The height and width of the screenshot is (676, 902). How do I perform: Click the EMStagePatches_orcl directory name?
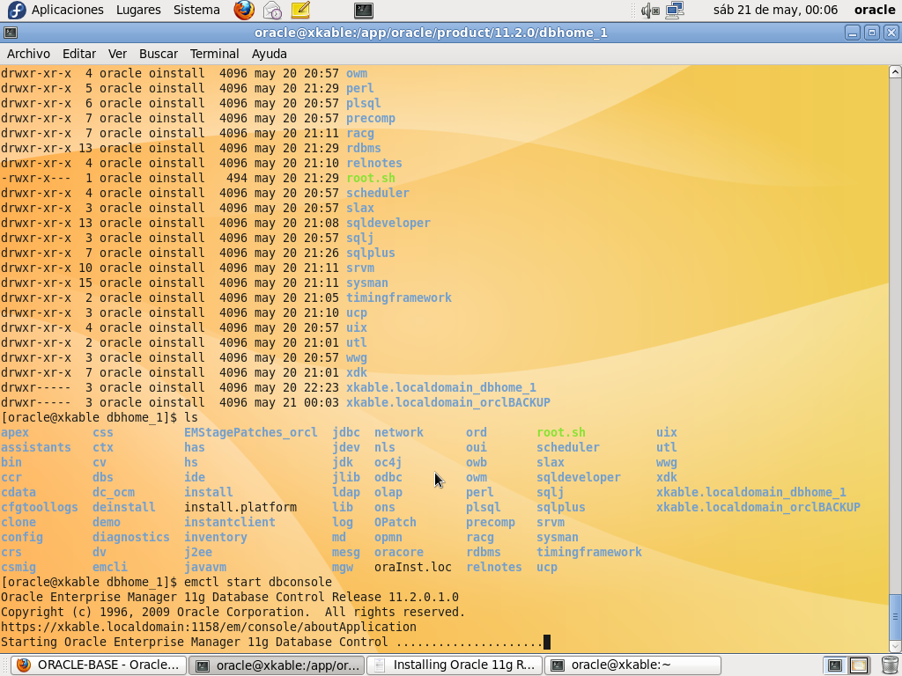250,432
